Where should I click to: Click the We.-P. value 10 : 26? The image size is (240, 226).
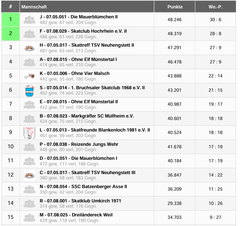[x=216, y=203]
